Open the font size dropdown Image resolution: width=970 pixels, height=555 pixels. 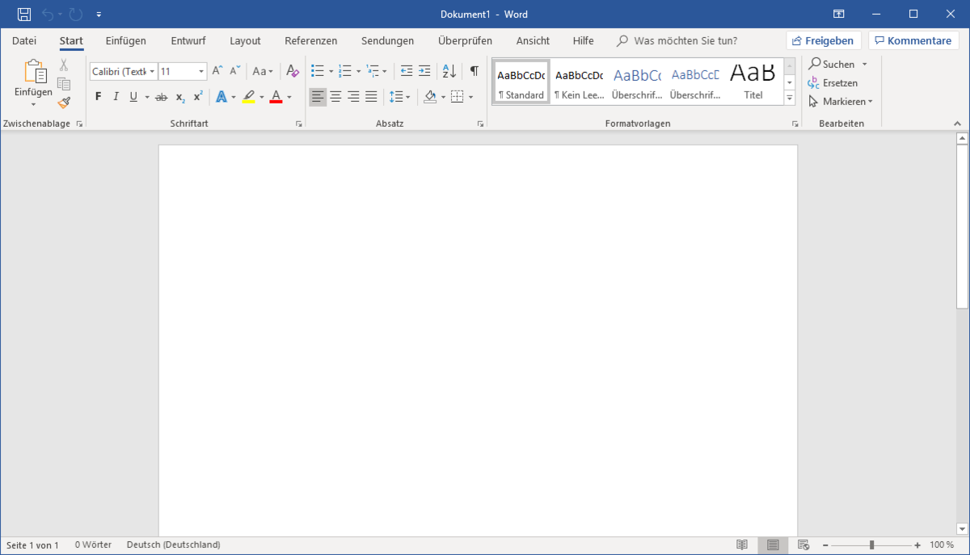[x=201, y=72]
